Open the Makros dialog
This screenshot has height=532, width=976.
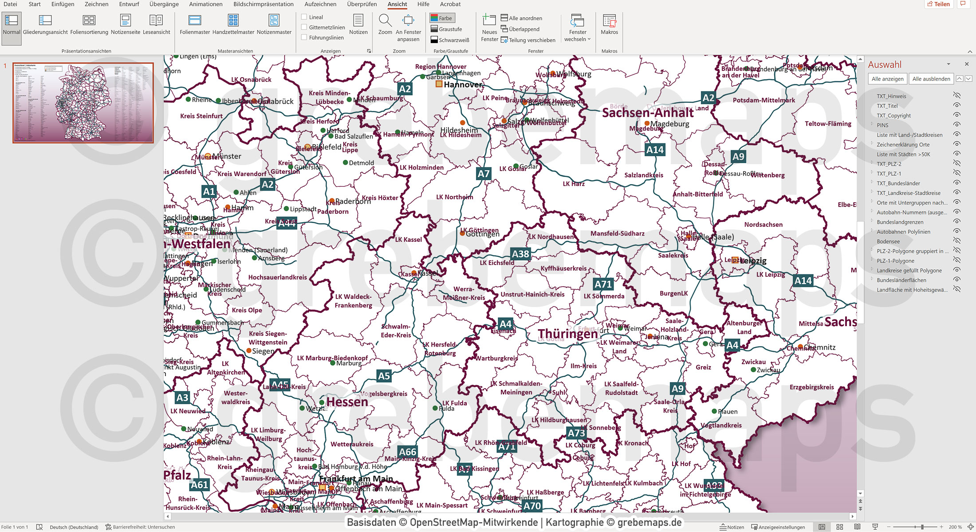pos(610,24)
